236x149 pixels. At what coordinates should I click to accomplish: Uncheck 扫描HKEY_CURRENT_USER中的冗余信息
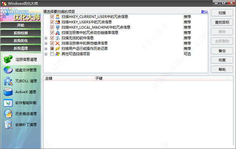(x=52, y=17)
